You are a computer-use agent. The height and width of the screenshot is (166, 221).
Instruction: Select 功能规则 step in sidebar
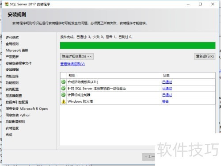click(x=12, y=83)
